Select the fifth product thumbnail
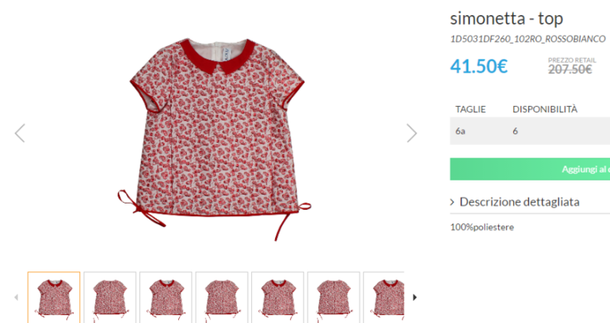The height and width of the screenshot is (323, 610). click(x=277, y=298)
